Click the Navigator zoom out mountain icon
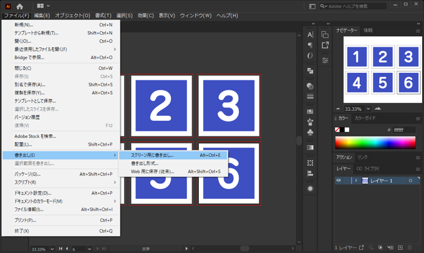 (x=338, y=108)
